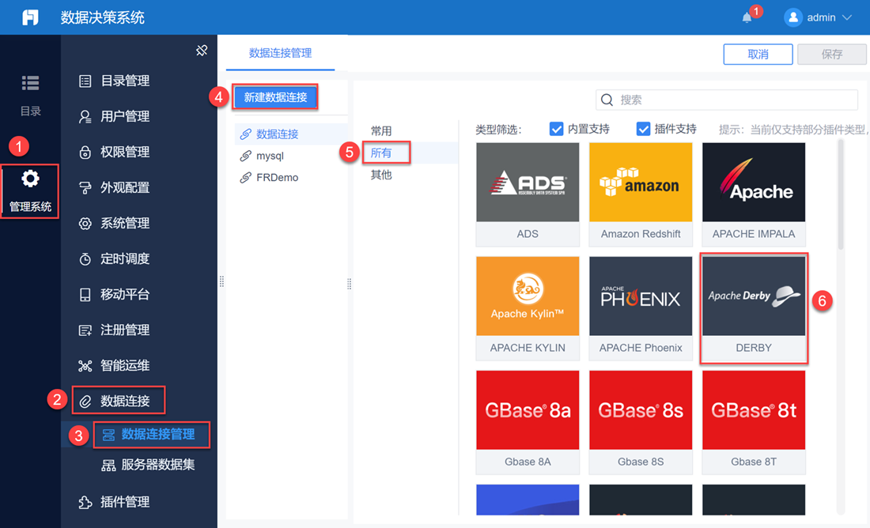870x528 pixels.
Task: Select the 数据连接 entry in the connection list
Action: 291,134
